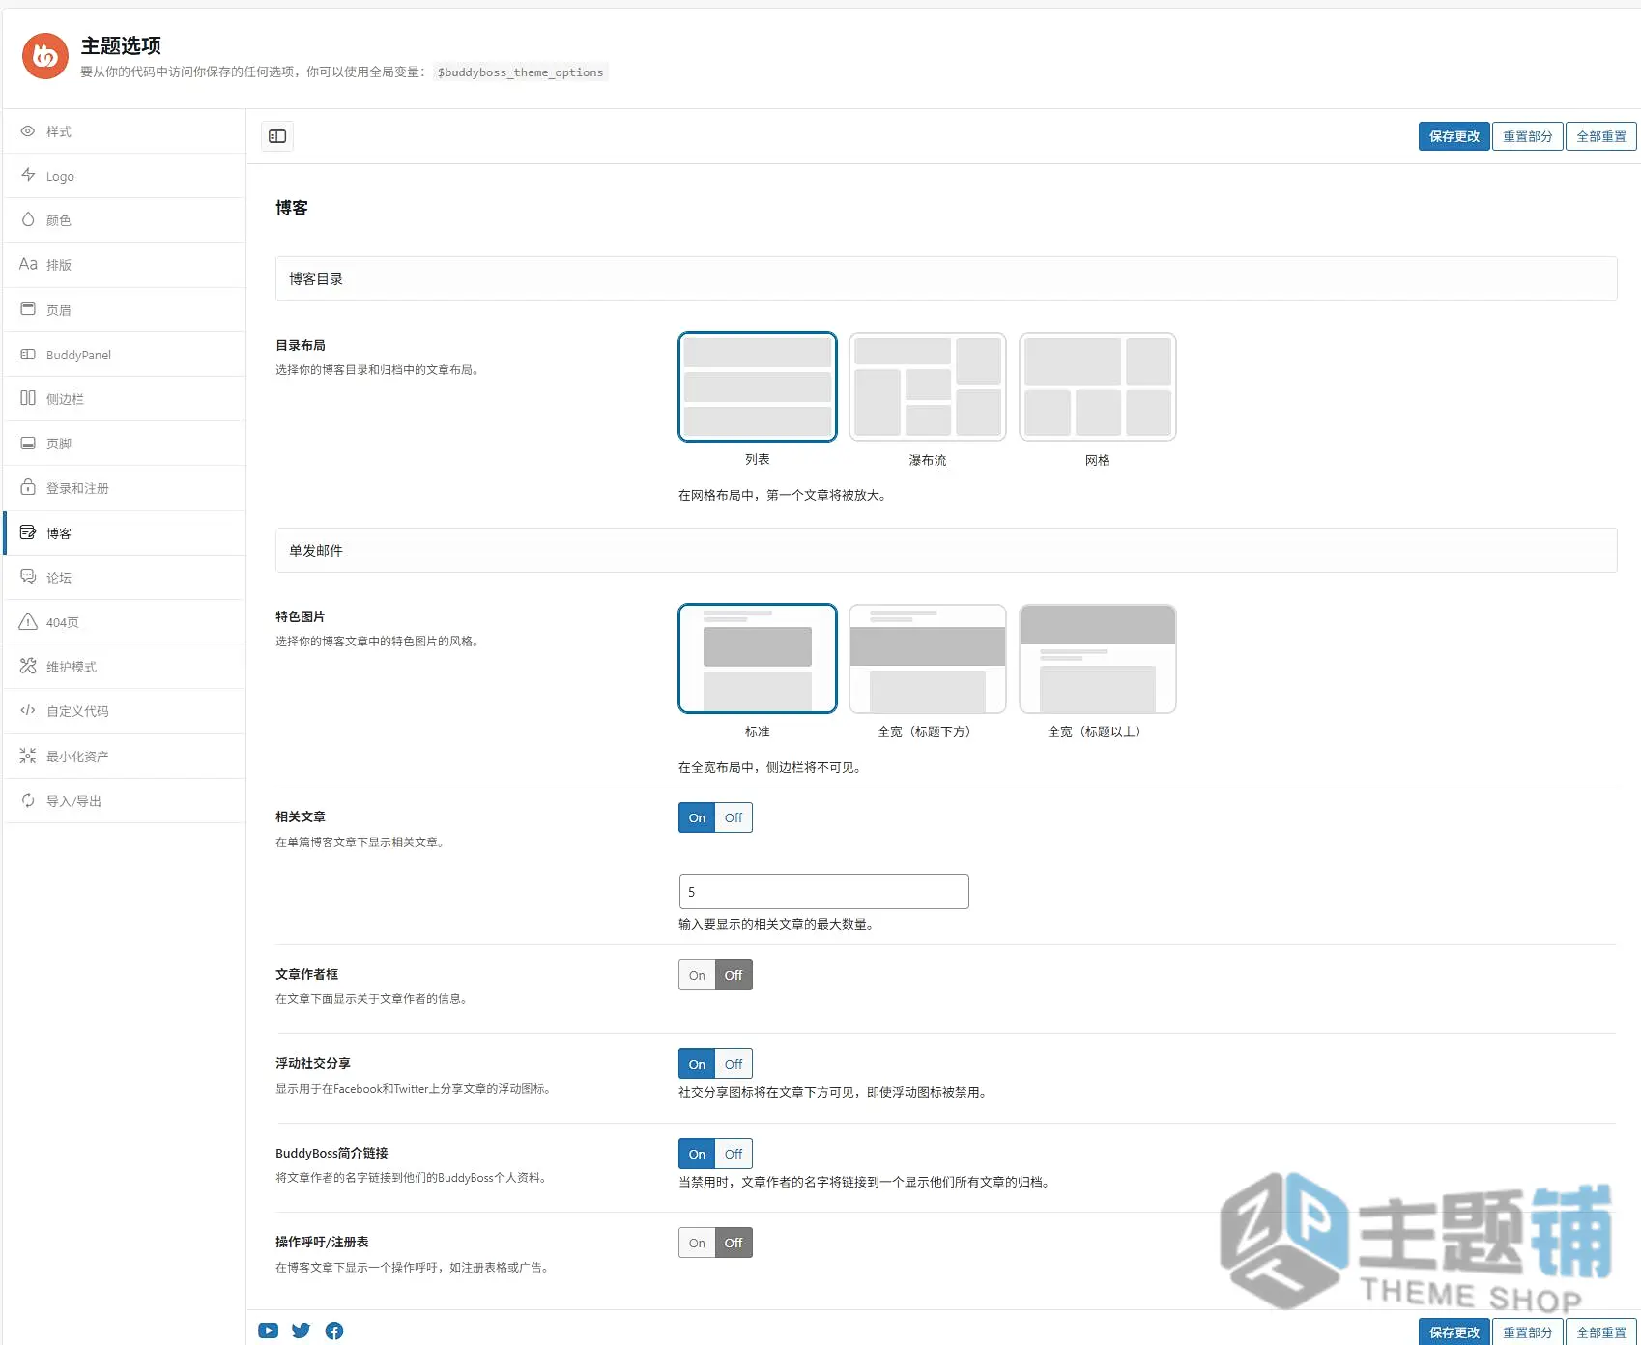The height and width of the screenshot is (1345, 1641).
Task: Open the Logo settings section
Action: pyautogui.click(x=125, y=176)
